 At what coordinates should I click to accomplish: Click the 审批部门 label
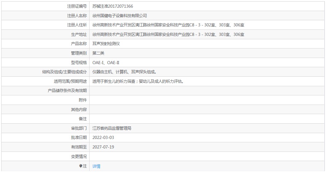[79, 128]
